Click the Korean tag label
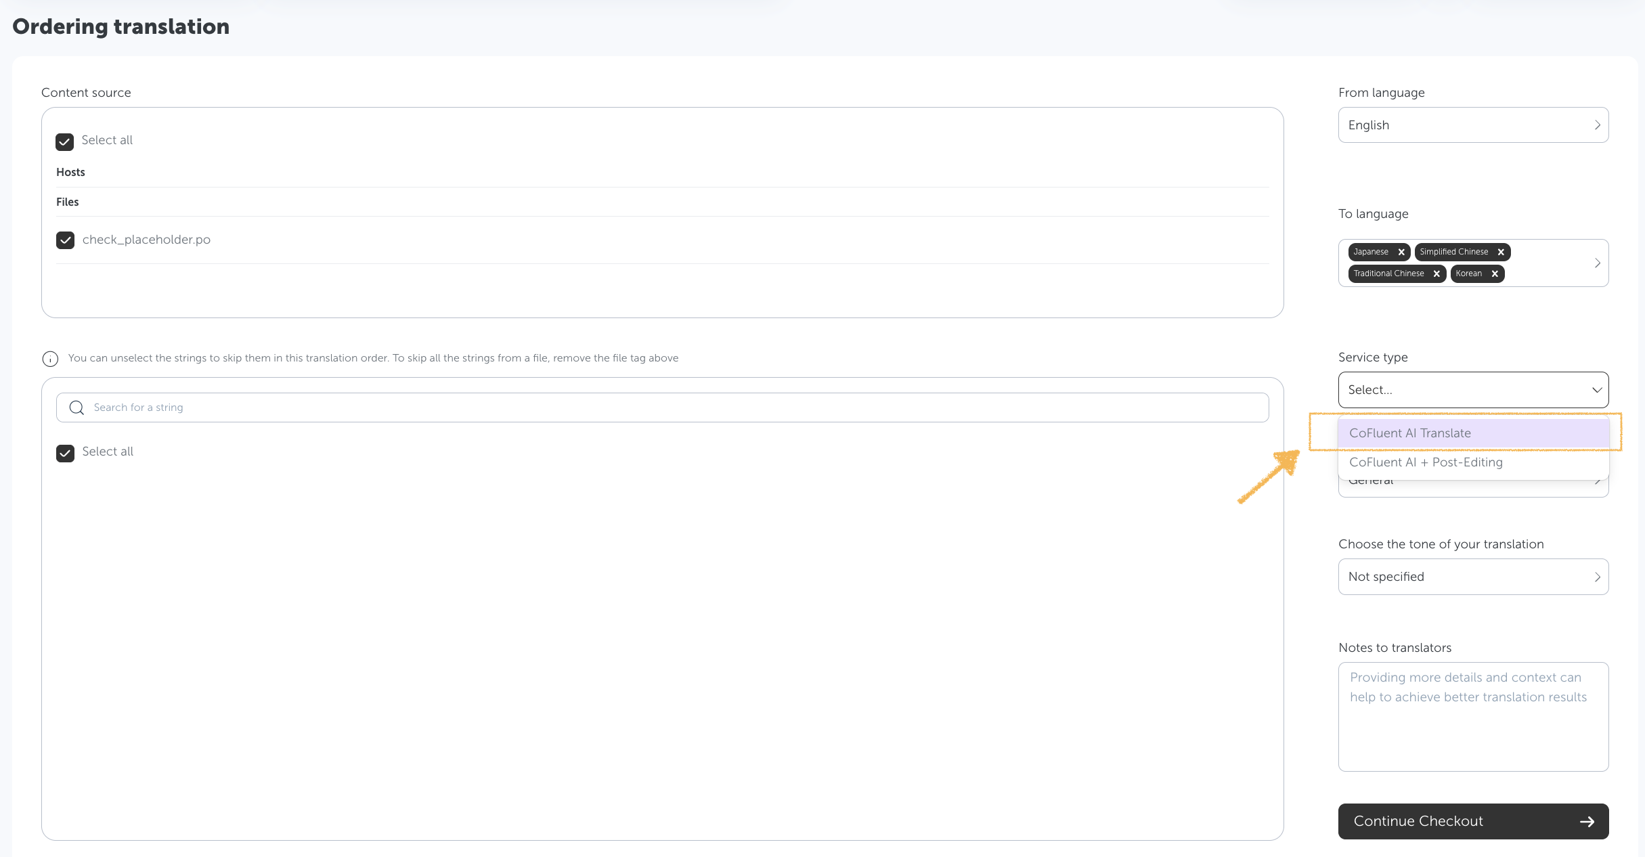Viewport: 1645px width, 857px height. pos(1468,273)
